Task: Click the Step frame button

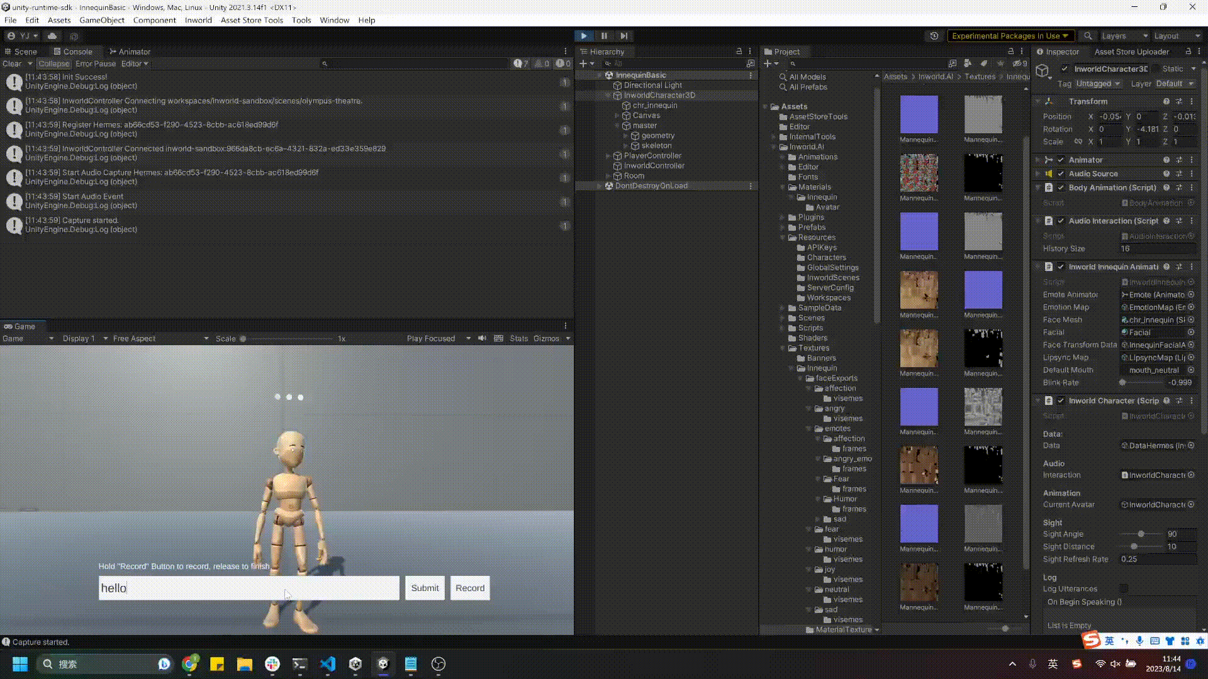Action: click(624, 36)
